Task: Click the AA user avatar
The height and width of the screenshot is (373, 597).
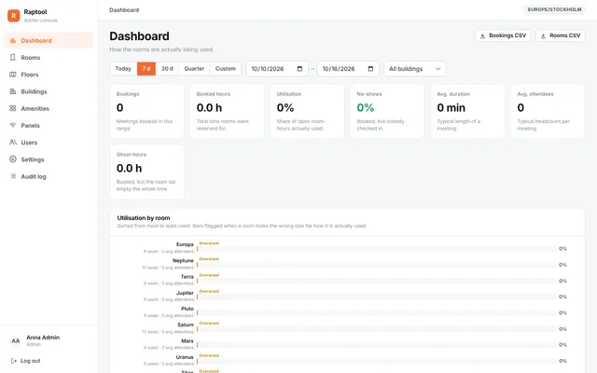Action: [x=16, y=340]
